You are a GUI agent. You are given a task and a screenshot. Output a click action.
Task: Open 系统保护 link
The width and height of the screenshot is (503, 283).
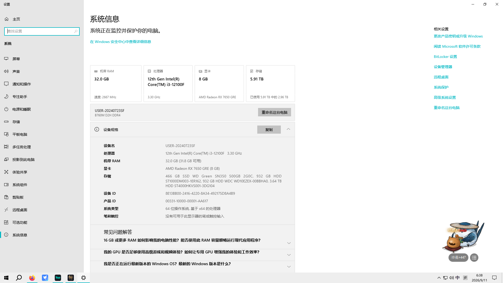(x=441, y=87)
